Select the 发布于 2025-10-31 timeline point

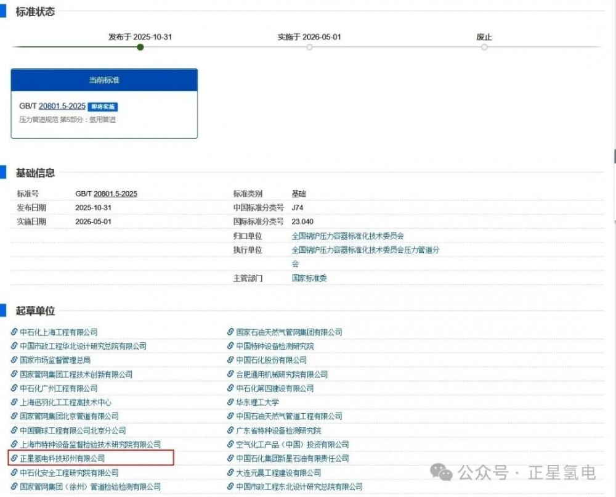[x=140, y=47]
